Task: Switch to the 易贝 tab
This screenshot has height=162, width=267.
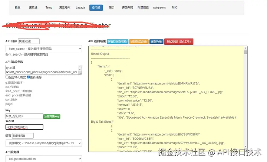Action: click(112, 7)
